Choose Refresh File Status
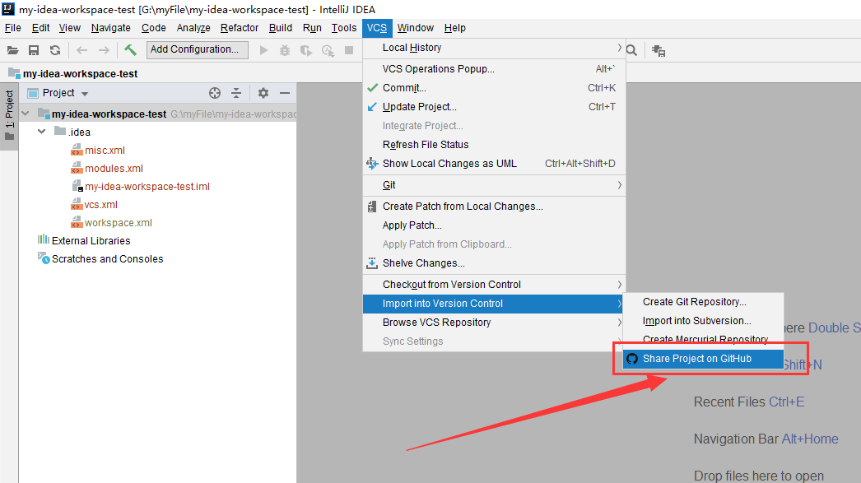The width and height of the screenshot is (861, 483). coord(494,144)
